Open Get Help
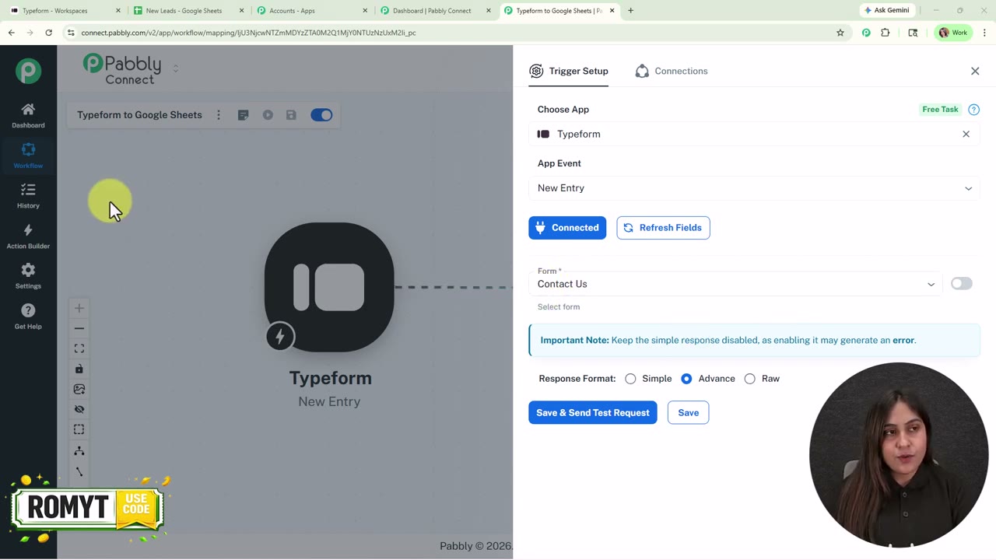 pos(28,317)
